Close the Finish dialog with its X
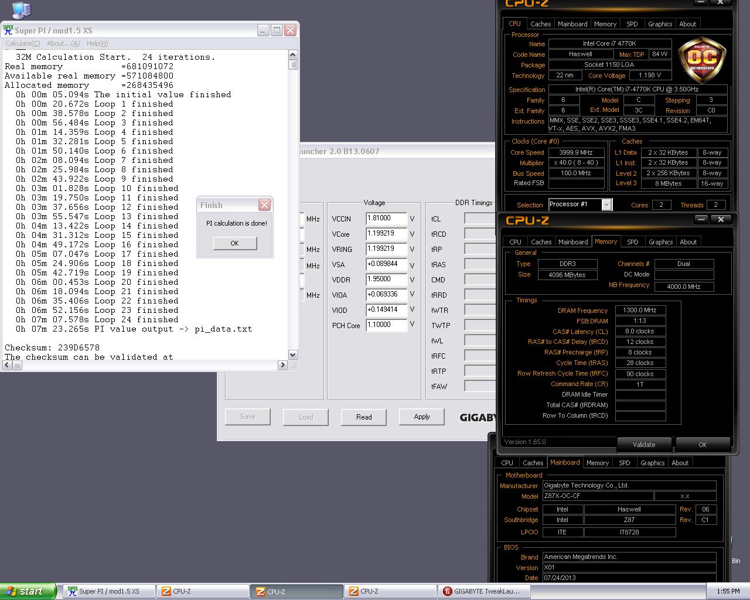Image resolution: width=750 pixels, height=600 pixels. click(x=265, y=204)
